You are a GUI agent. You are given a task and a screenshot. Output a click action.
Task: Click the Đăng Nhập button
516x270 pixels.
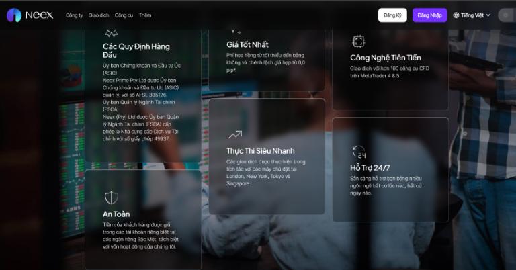click(429, 15)
